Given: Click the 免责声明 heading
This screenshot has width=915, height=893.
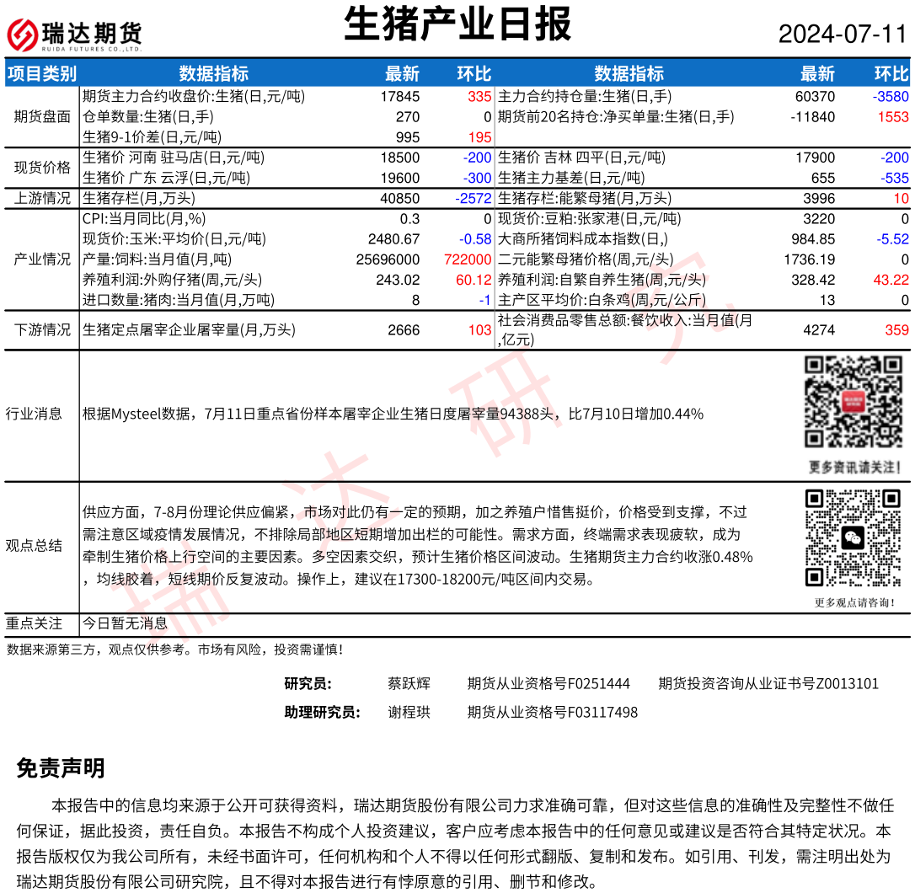Looking at the screenshot, I should pyautogui.click(x=61, y=767).
